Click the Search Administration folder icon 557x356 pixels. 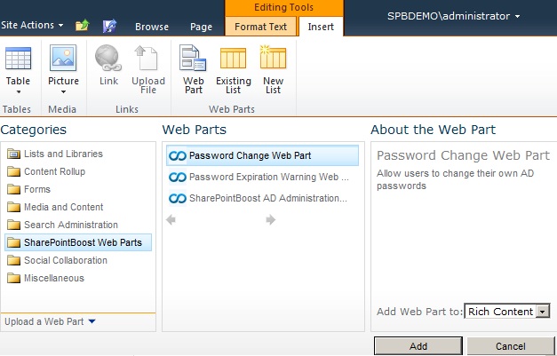pos(14,225)
